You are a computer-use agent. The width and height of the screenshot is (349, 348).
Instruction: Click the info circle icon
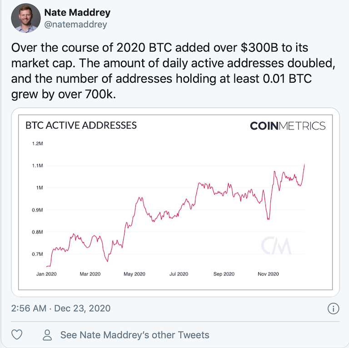(333, 308)
